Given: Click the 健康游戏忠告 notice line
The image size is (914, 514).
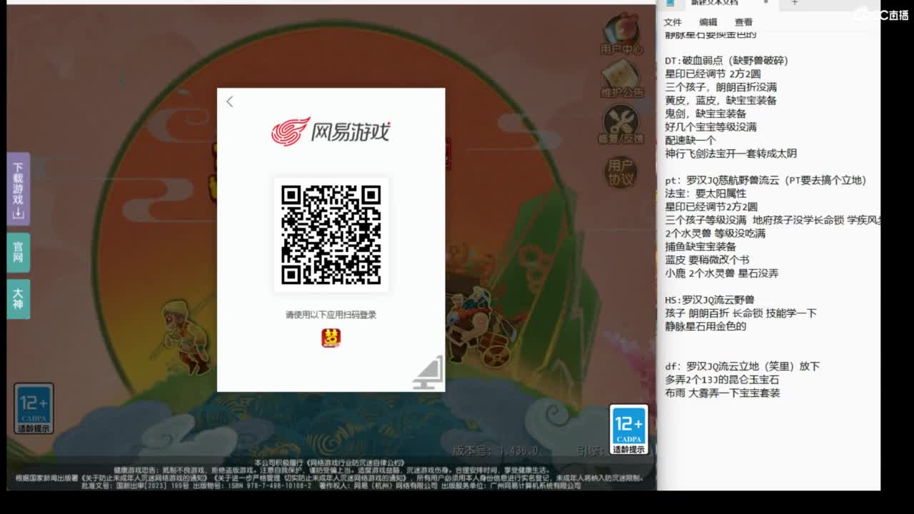Looking at the screenshot, I should point(331,470).
